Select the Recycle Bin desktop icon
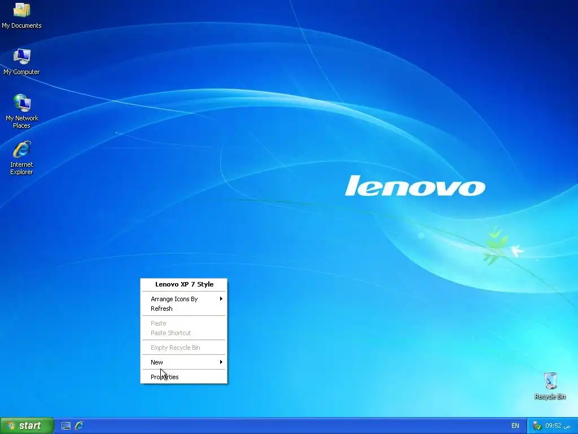This screenshot has height=434, width=578. pos(550,385)
